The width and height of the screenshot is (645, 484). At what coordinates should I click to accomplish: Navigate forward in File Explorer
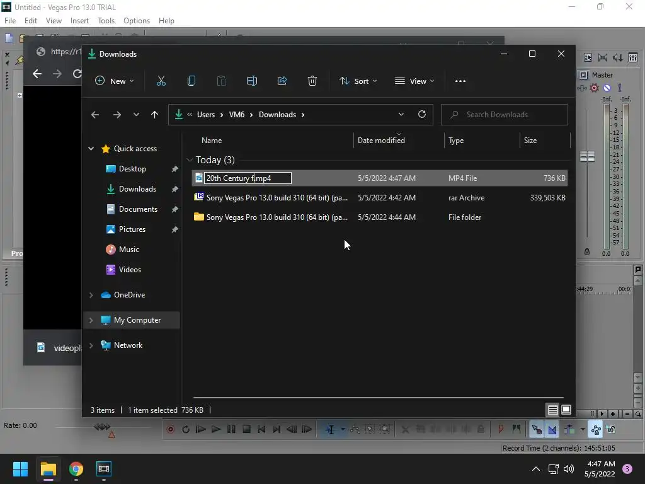pos(117,115)
